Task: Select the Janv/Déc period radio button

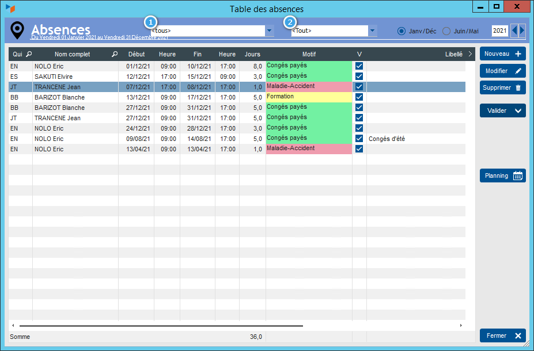Action: (402, 31)
